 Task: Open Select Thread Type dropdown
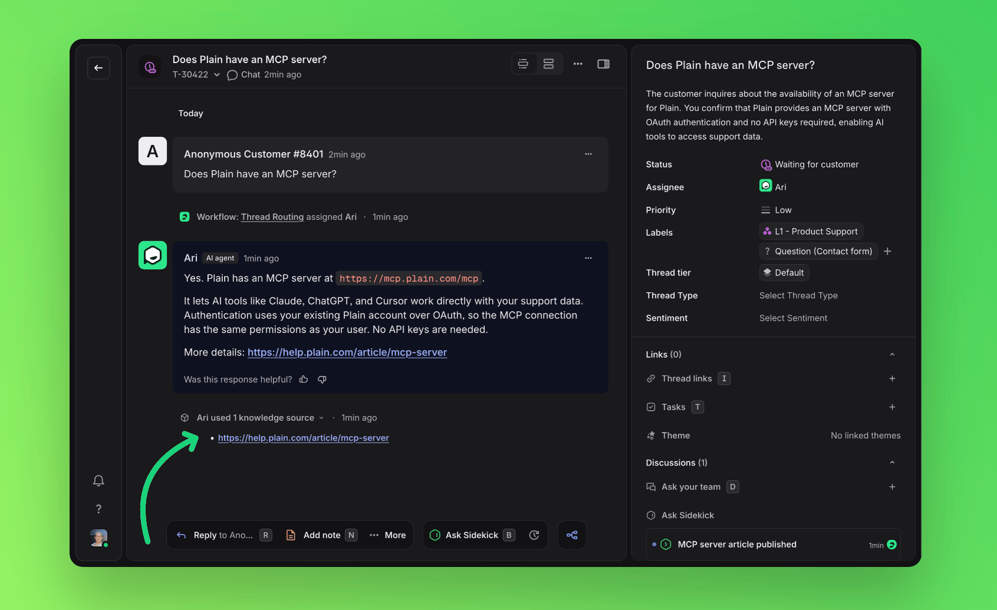click(798, 295)
